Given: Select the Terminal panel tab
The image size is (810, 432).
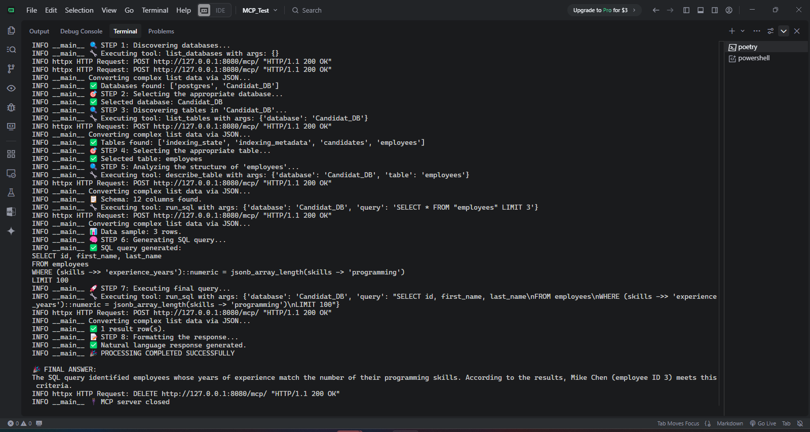Looking at the screenshot, I should point(125,31).
